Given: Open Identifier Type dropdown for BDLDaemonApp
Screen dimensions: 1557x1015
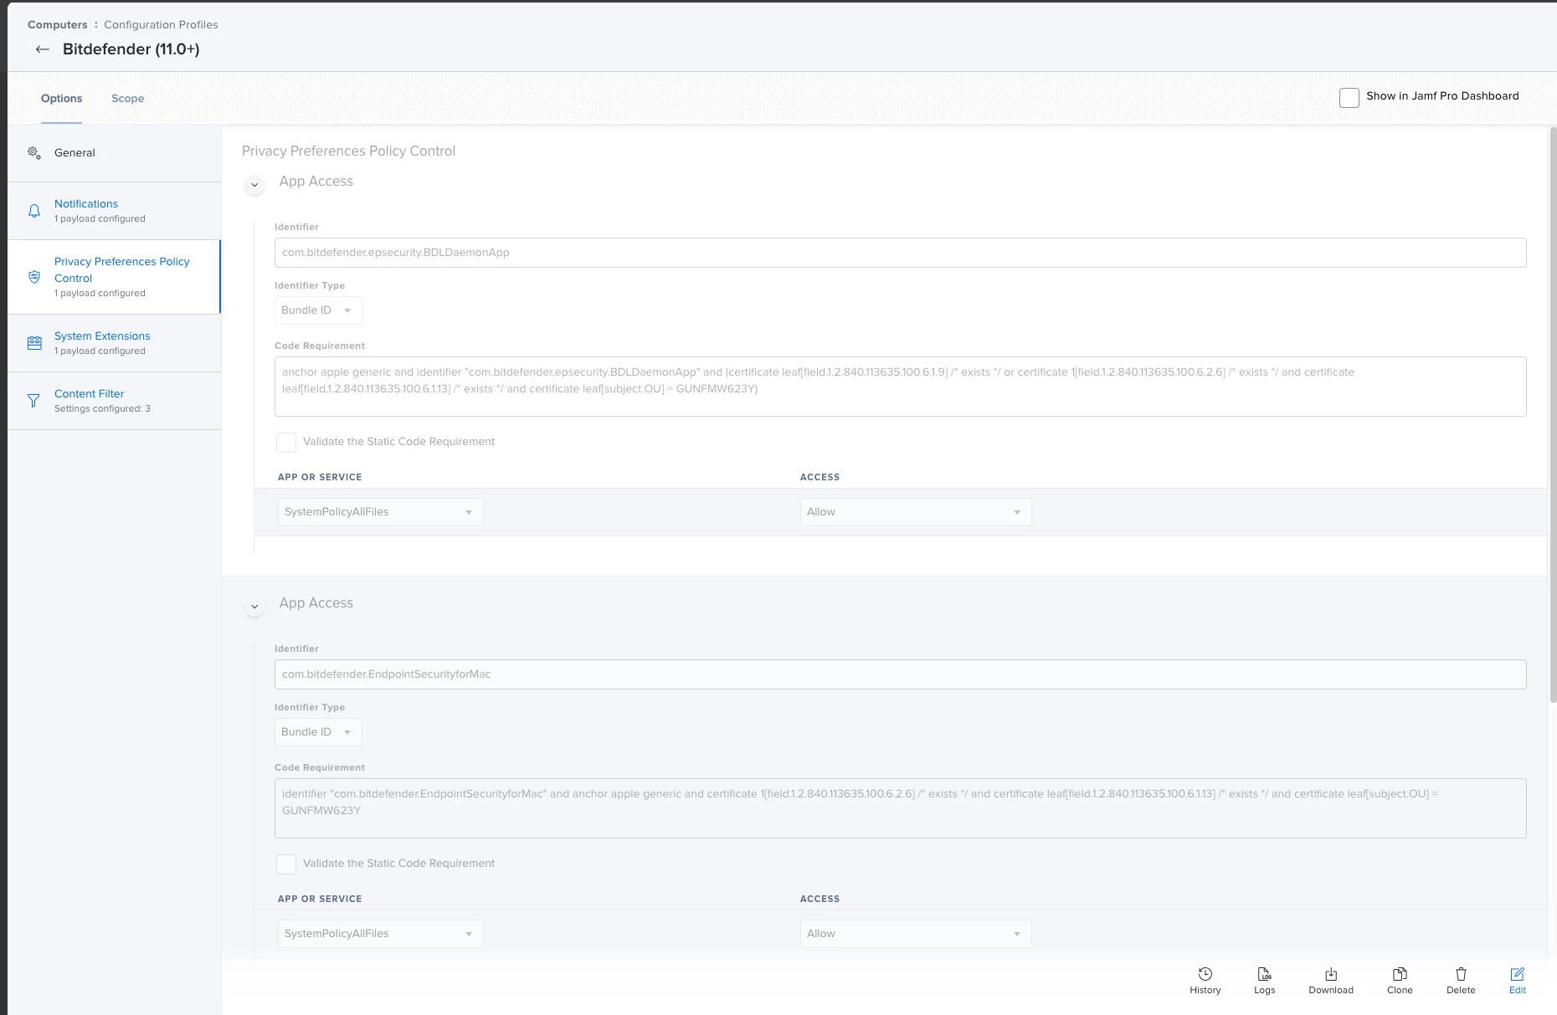Looking at the screenshot, I should tap(318, 310).
